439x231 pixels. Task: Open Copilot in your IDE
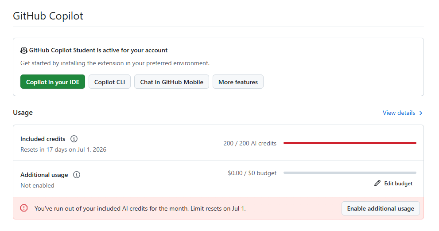point(53,82)
